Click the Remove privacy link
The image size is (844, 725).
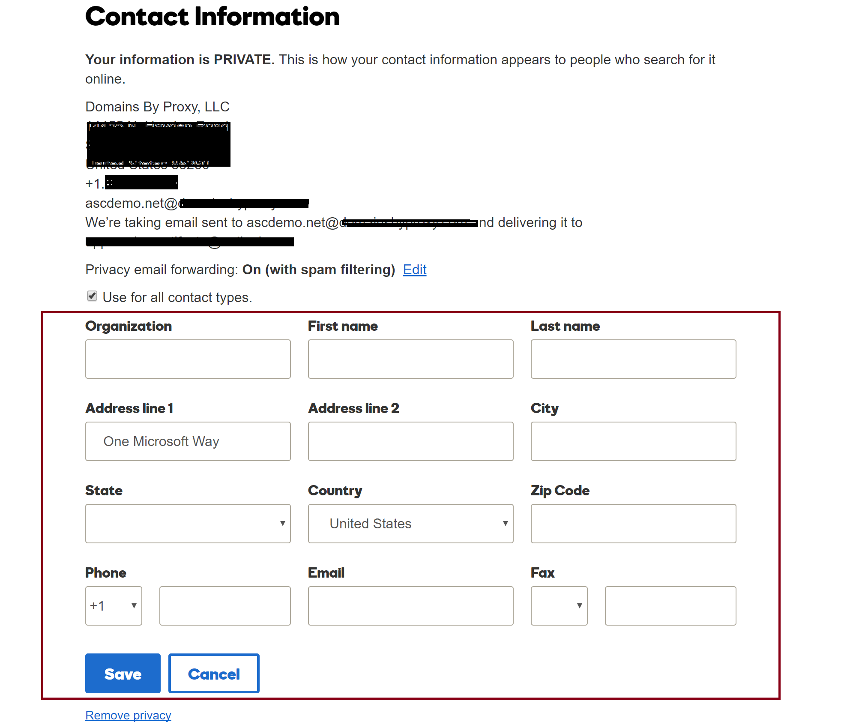pyautogui.click(x=128, y=715)
